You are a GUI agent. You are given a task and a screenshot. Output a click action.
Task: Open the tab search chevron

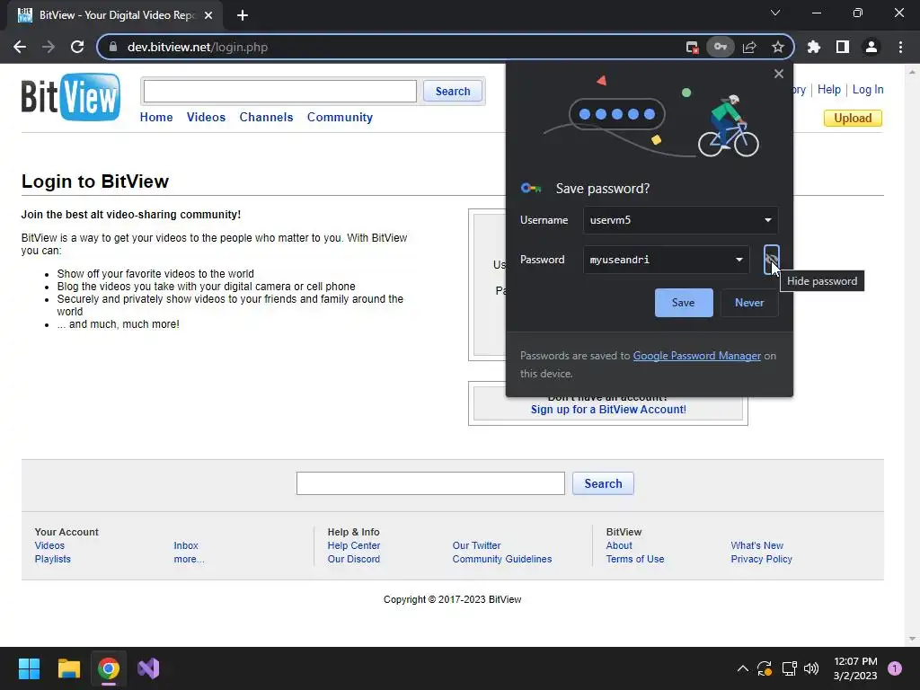775,13
